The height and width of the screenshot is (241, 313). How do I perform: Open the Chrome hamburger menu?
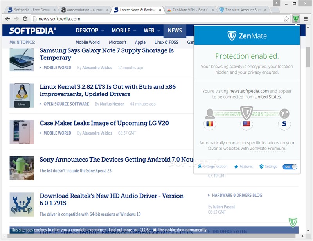[306, 19]
